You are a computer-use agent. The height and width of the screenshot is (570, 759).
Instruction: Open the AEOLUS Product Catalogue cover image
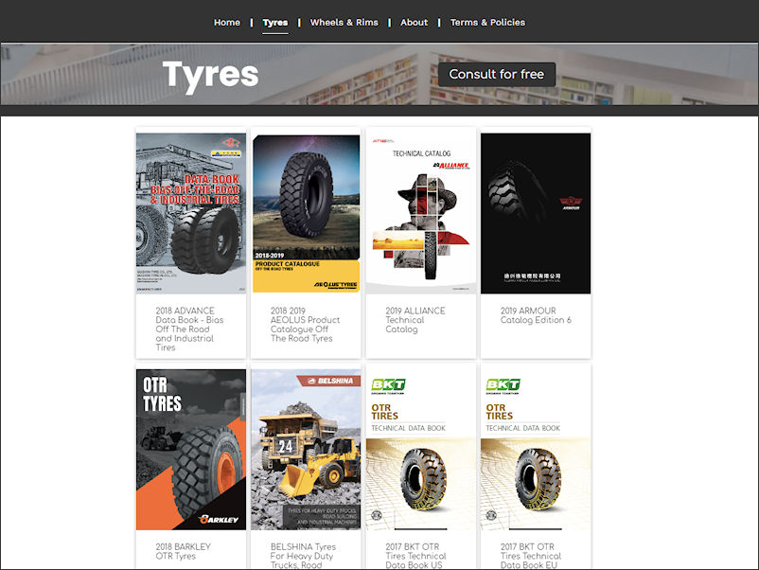pyautogui.click(x=306, y=214)
